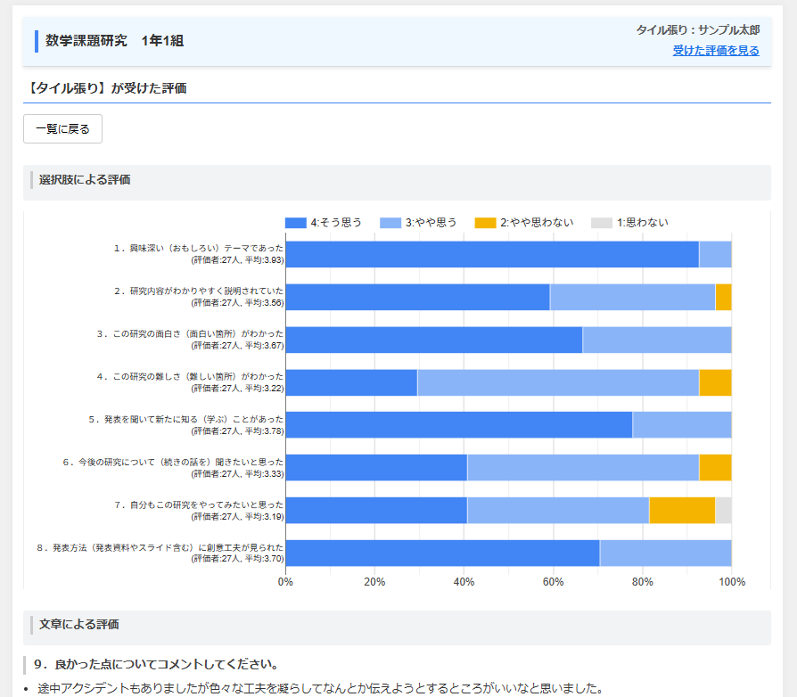Select question 7 orange bar segment
797x697 pixels.
682,511
